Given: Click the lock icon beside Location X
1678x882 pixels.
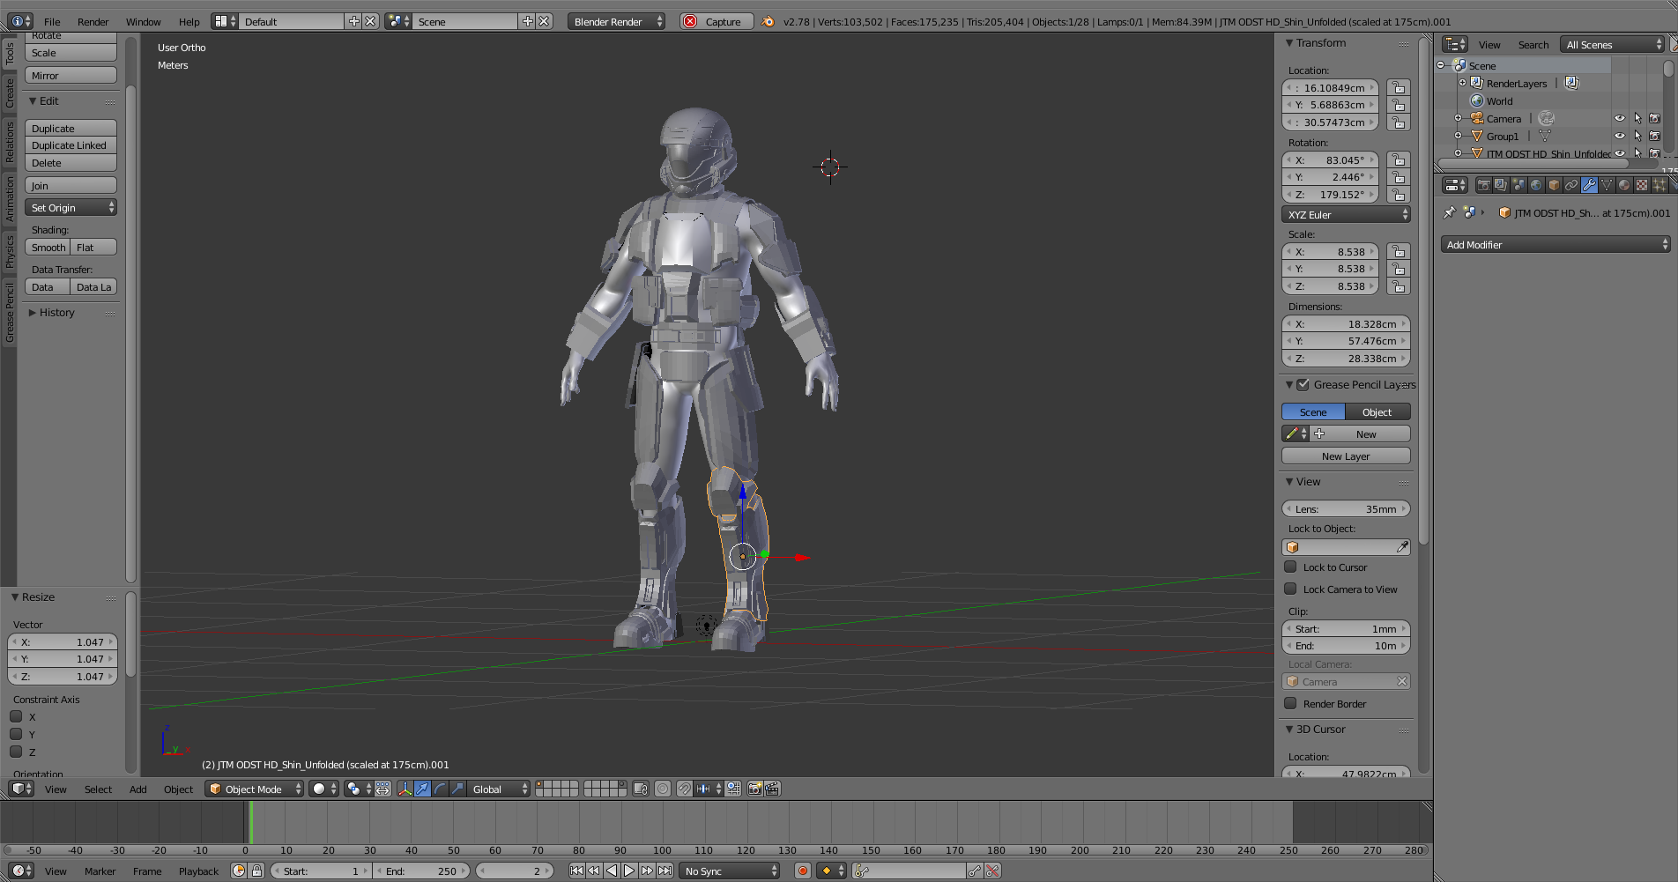Looking at the screenshot, I should [1399, 87].
